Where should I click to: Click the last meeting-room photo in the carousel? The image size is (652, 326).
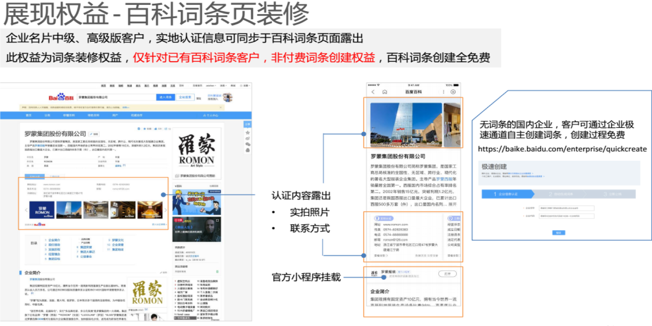tap(150, 210)
